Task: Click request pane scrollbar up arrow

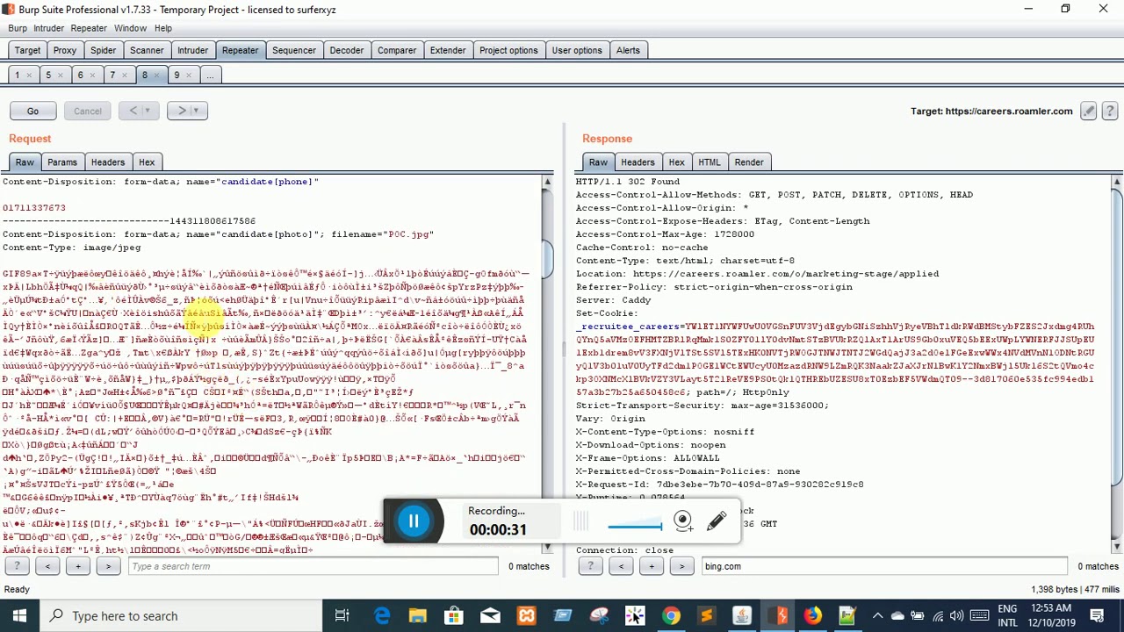Action: coord(547,183)
